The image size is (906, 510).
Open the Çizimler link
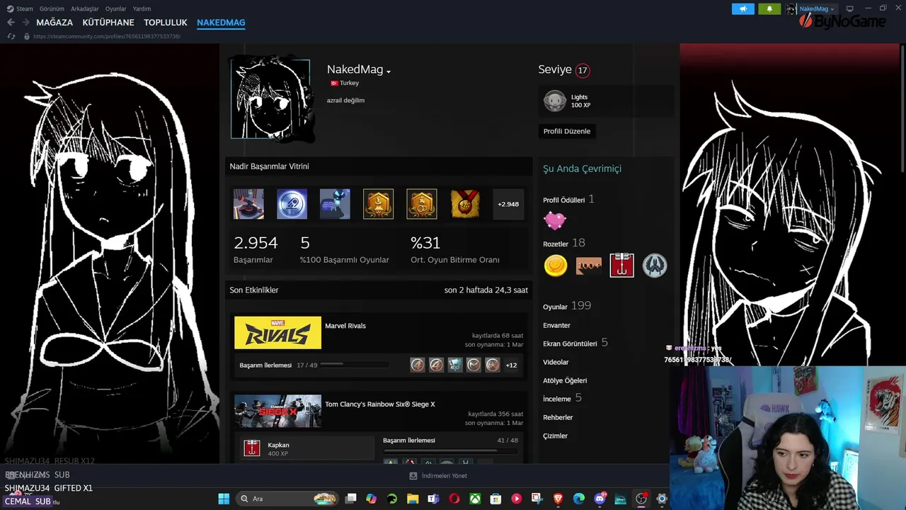coord(555,436)
